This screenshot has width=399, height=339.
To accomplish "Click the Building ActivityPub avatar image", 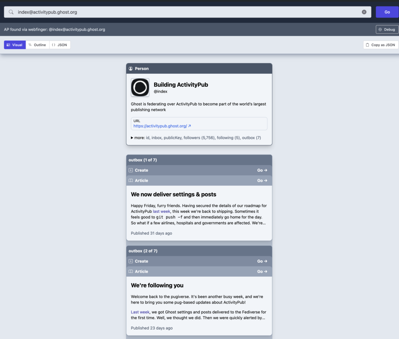I will [140, 87].
